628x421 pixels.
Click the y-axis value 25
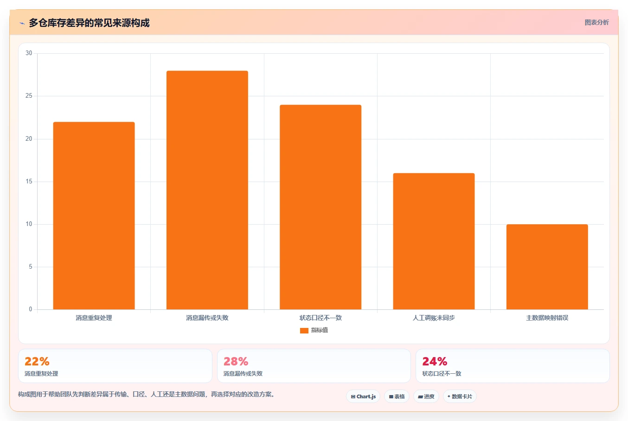(x=29, y=96)
